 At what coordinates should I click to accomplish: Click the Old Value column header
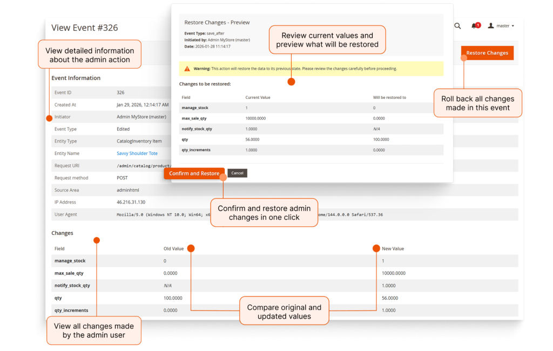pyautogui.click(x=173, y=249)
